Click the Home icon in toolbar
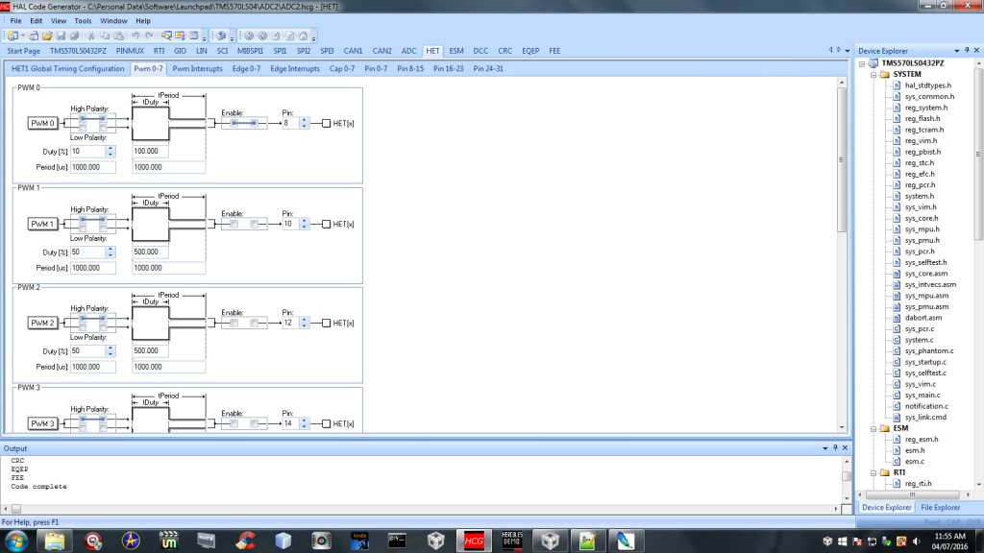The height and width of the screenshot is (553, 984). tap(302, 36)
